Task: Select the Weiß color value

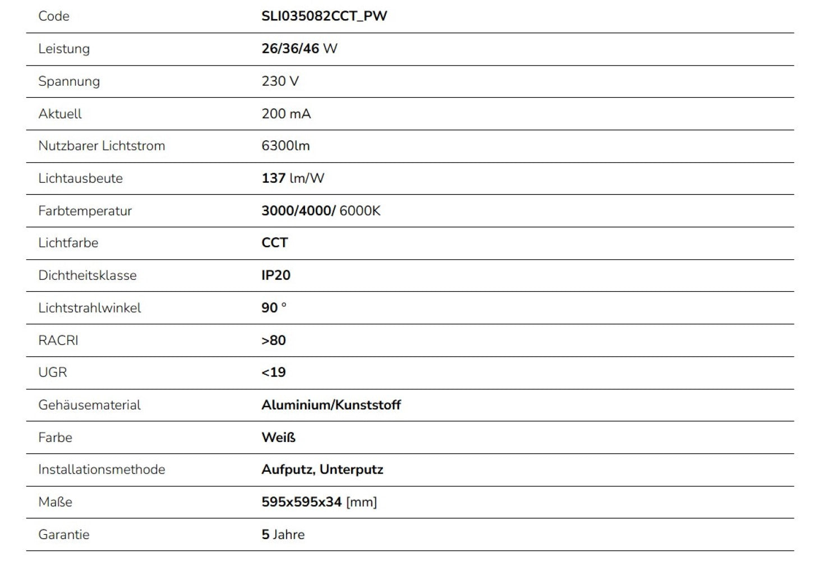Action: pyautogui.click(x=278, y=438)
